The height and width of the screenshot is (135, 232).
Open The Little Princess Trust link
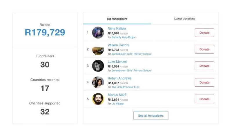click(126, 87)
